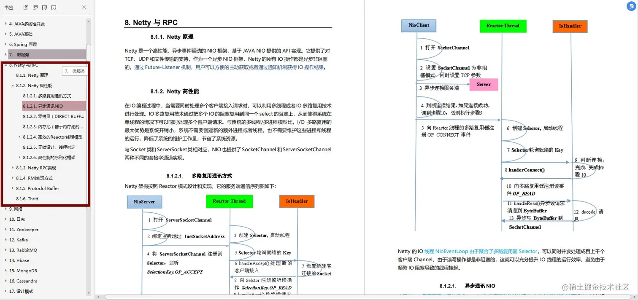Click the heading '8. Netty 与 RPC'
This screenshot has height=300, width=638.
(x=151, y=23)
